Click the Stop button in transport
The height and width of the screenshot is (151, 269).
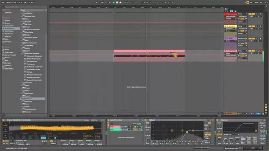click(x=117, y=3)
